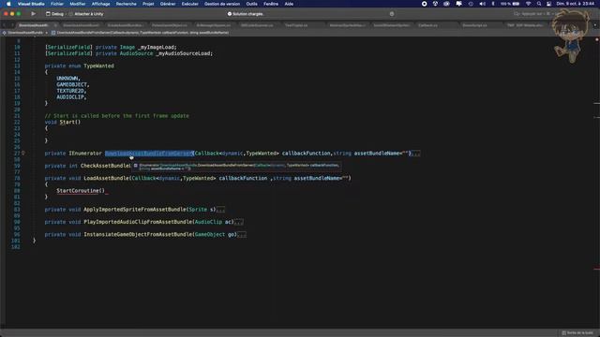Open the Control Center icon
The width and height of the screenshot is (600, 337).
pos(548,4)
